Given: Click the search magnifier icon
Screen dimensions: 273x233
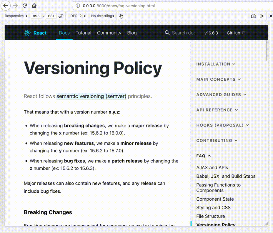Looking at the screenshot, I should click(x=167, y=33).
